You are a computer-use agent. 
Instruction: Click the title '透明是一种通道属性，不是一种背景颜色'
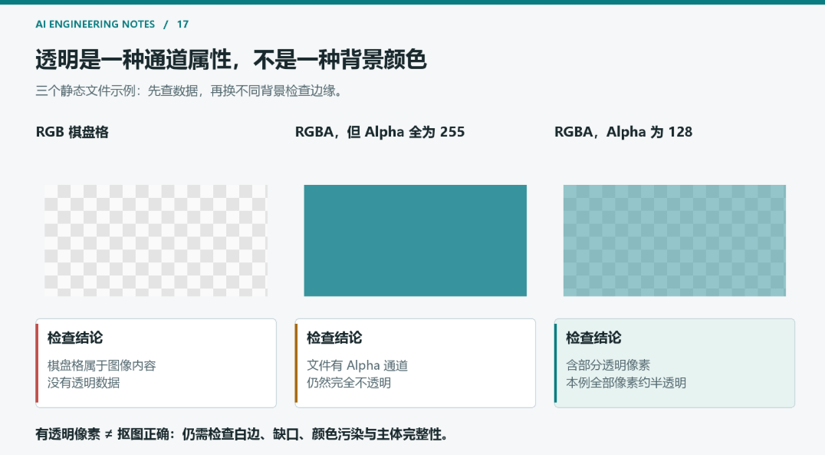click(x=231, y=60)
